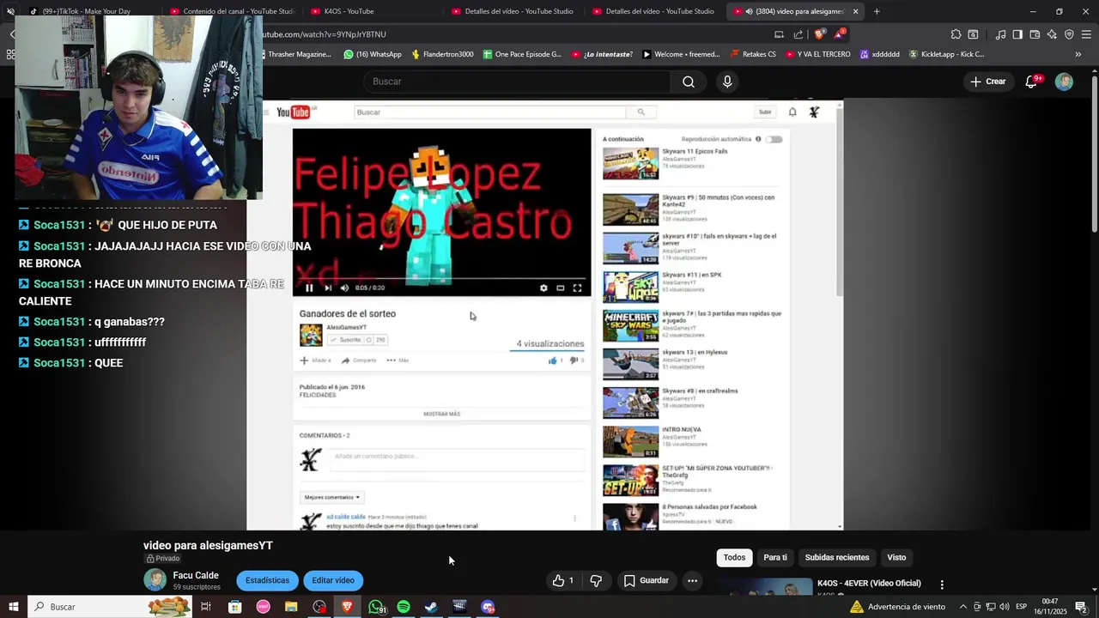
Task: Open Brave Shields icon in address bar
Action: [x=819, y=34]
